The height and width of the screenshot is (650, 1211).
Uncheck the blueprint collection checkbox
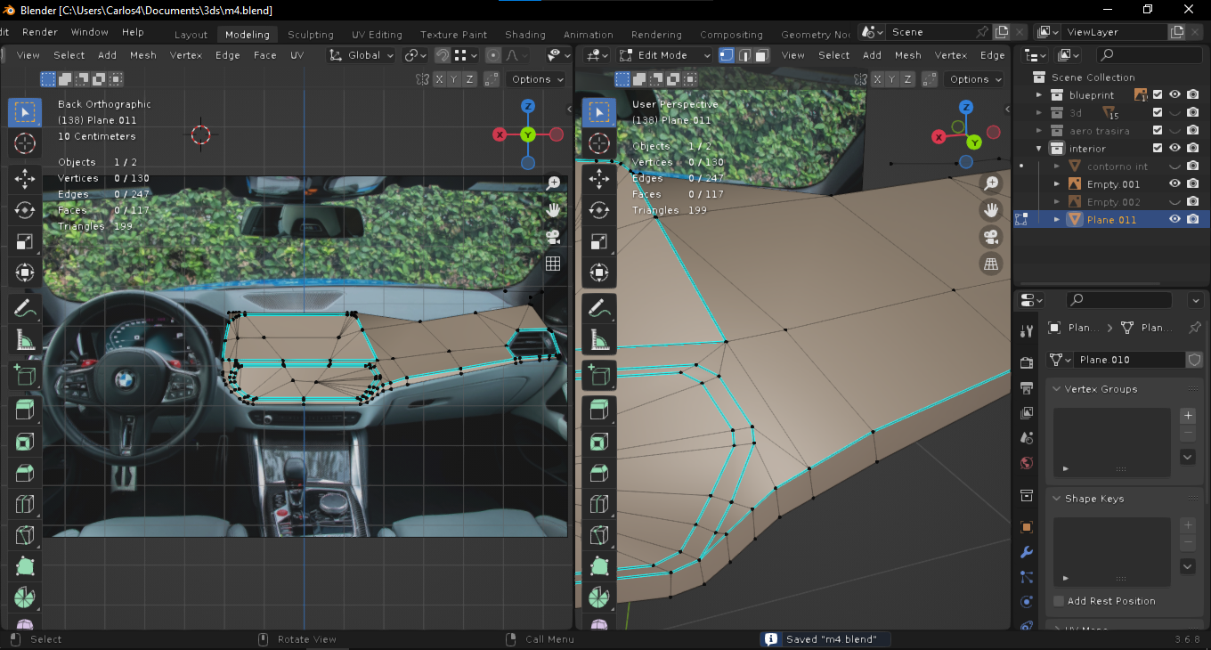click(1158, 95)
